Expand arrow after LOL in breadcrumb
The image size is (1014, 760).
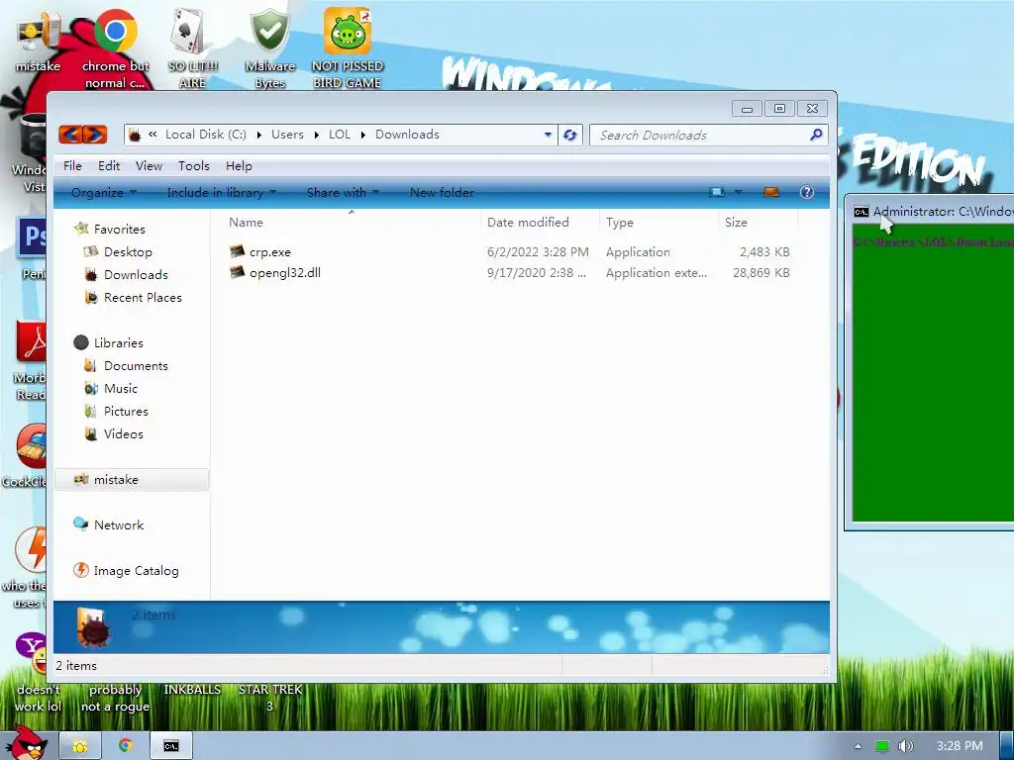click(362, 135)
